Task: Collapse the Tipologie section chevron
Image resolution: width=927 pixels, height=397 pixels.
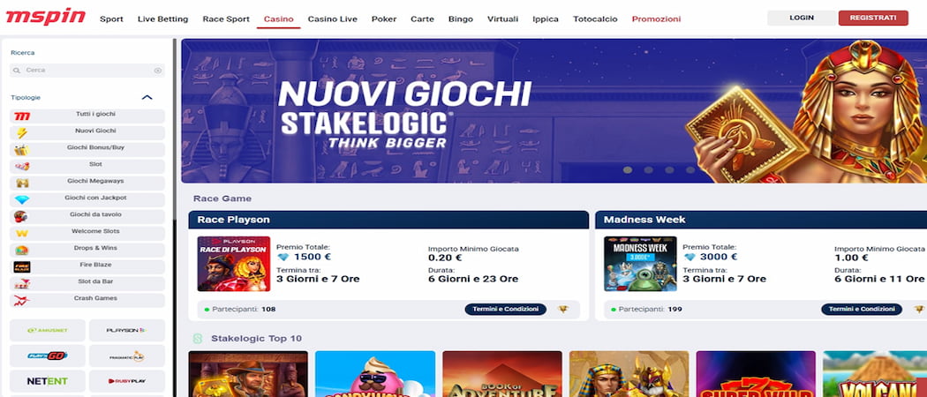Action: pos(147,97)
